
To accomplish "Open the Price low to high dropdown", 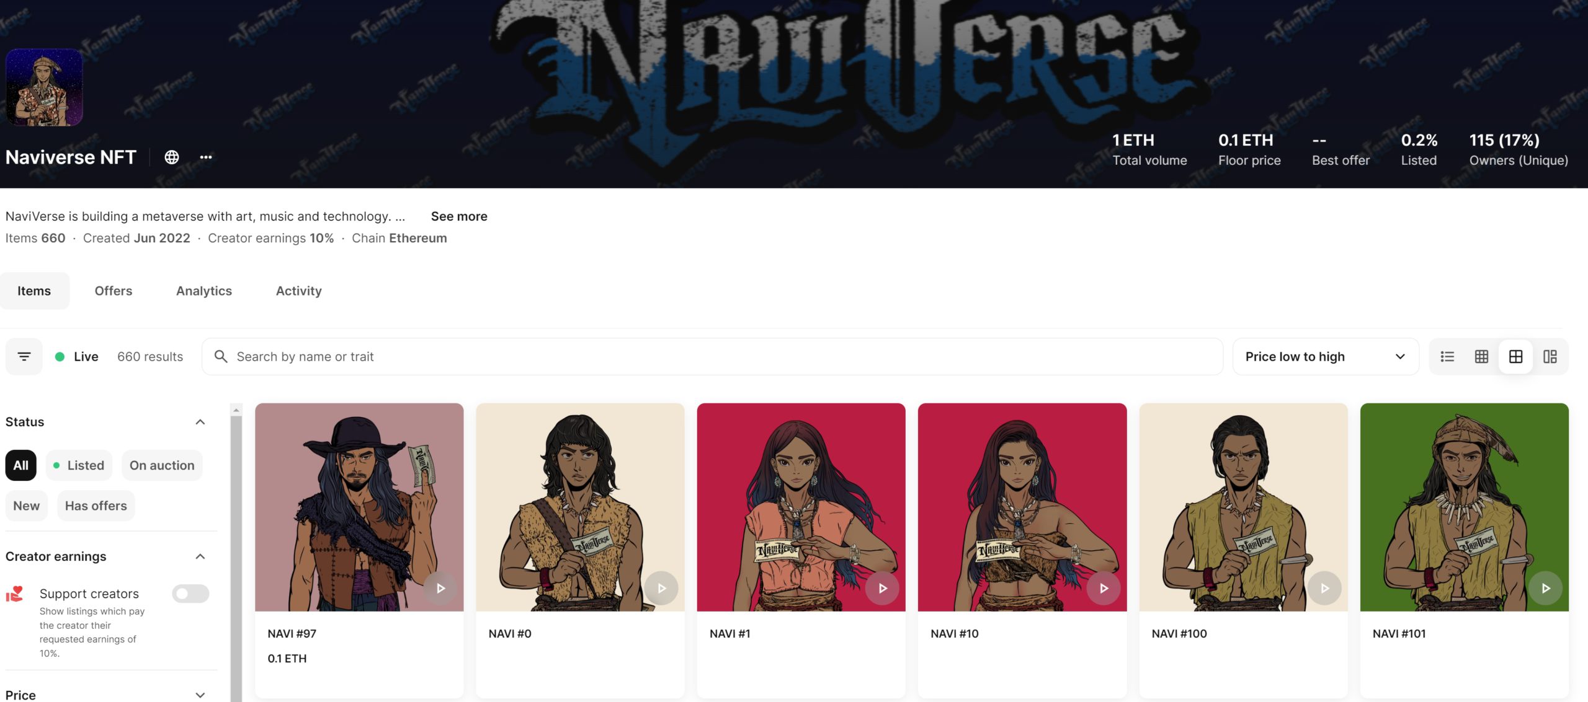I will (x=1326, y=356).
